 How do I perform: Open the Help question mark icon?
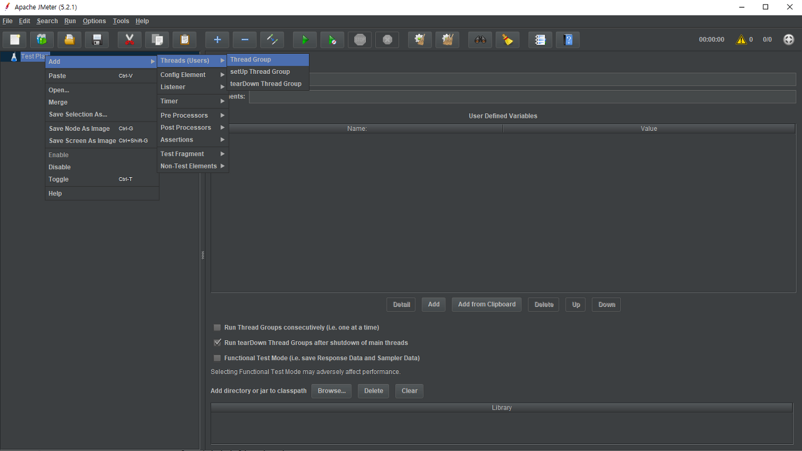click(x=568, y=40)
